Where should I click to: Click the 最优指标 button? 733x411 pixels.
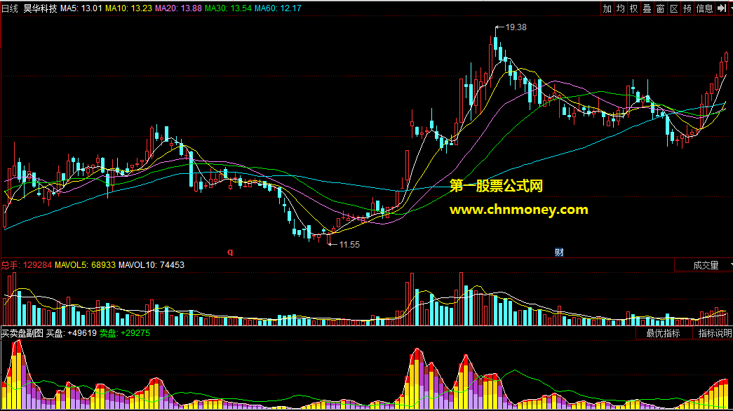(663, 333)
